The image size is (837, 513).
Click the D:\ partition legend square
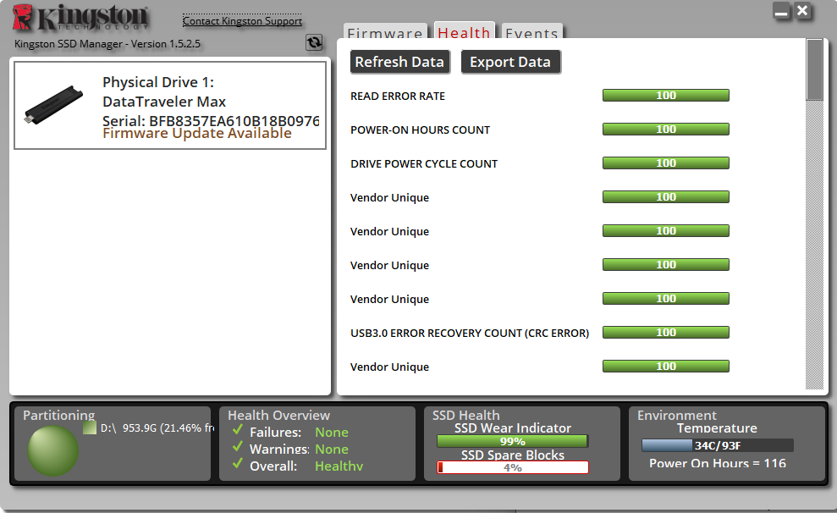coord(90,428)
